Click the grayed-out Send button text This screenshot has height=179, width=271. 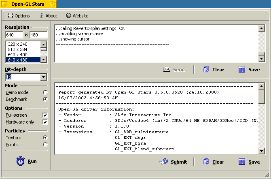click(x=179, y=70)
